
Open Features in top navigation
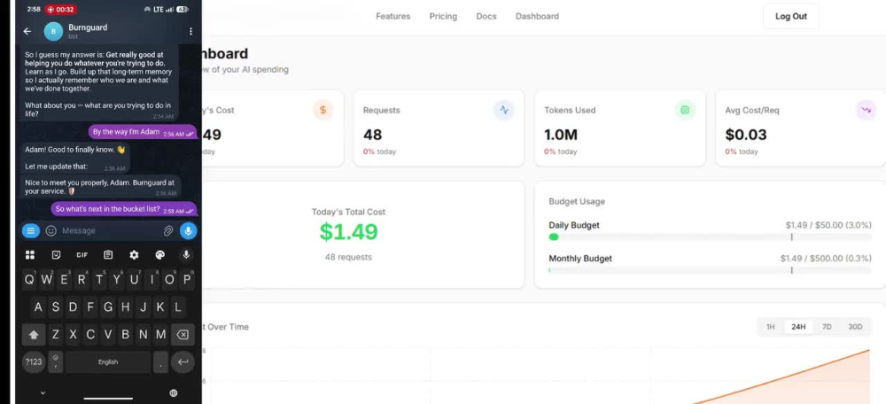(x=393, y=16)
